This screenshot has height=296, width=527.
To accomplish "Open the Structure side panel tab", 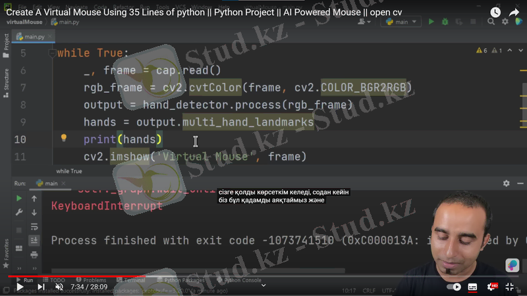I will tap(6, 83).
